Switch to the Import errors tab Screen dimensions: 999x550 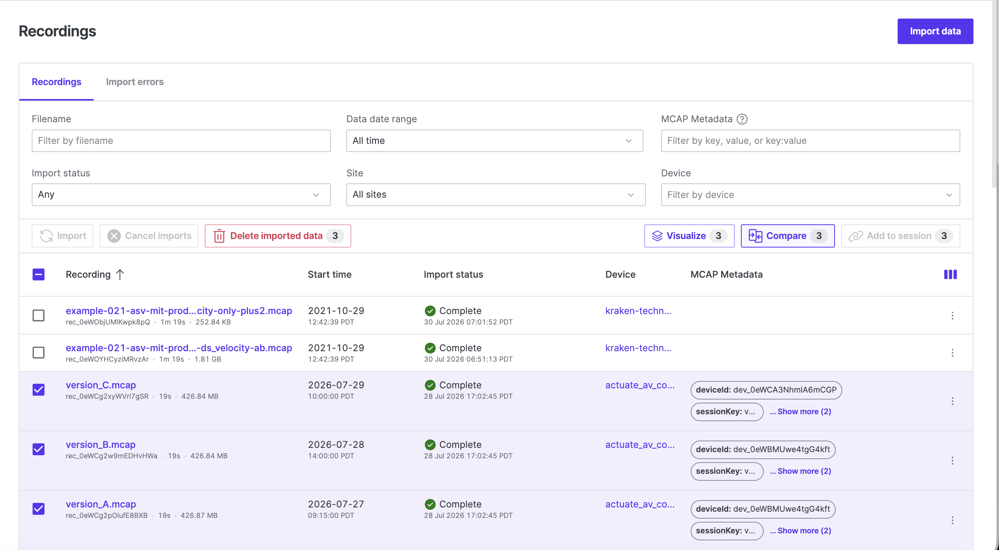(135, 82)
